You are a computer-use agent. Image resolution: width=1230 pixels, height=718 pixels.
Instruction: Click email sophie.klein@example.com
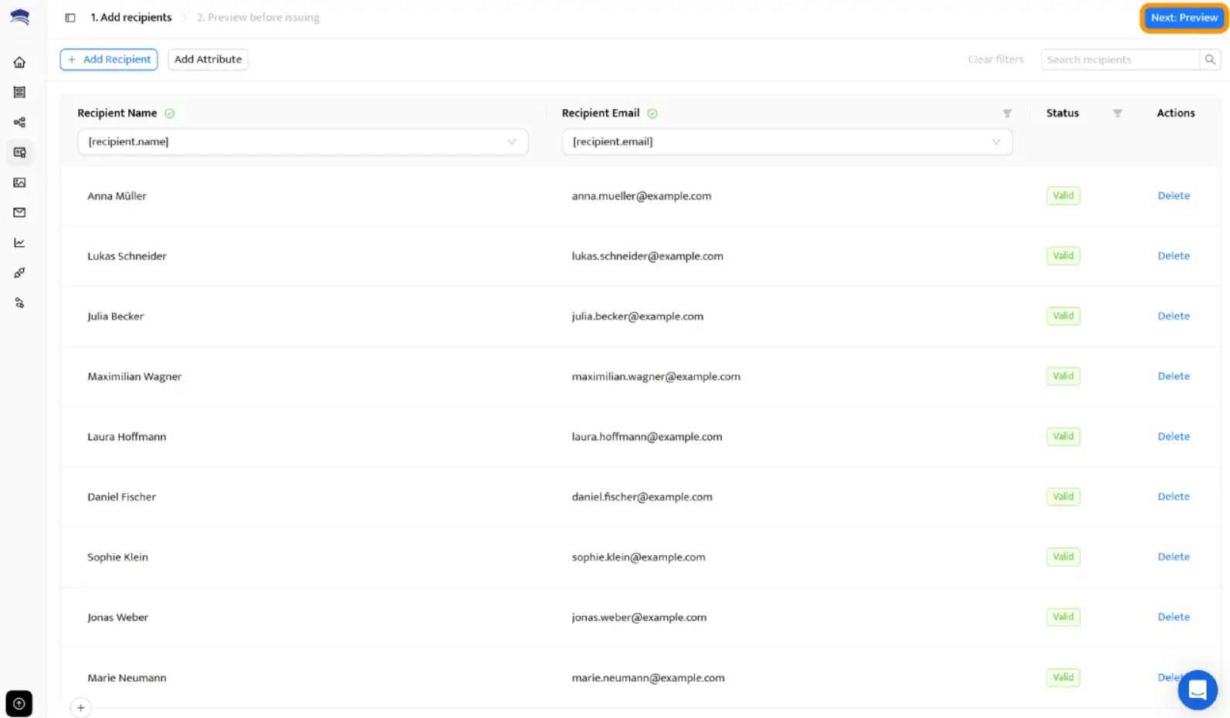point(639,557)
